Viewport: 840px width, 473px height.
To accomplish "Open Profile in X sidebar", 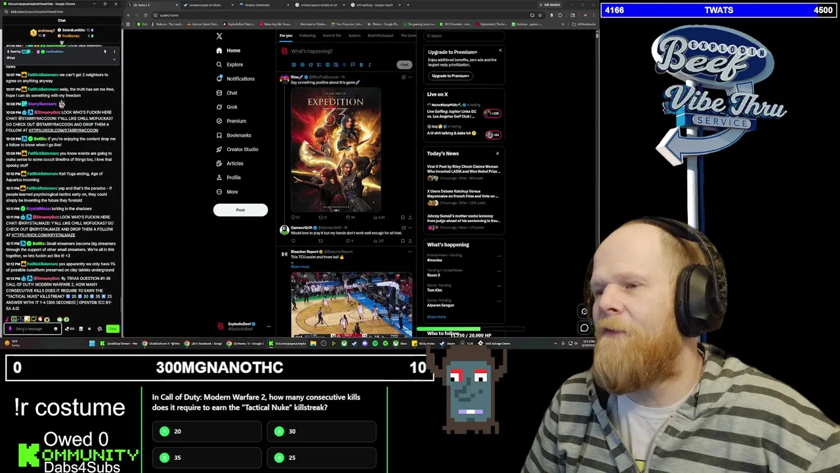I will [x=228, y=177].
